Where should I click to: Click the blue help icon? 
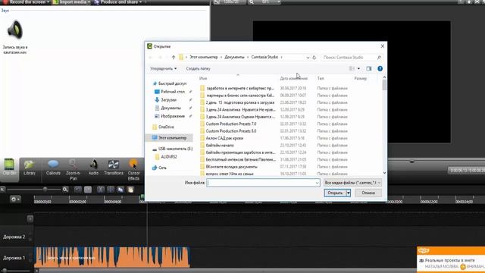(380, 68)
